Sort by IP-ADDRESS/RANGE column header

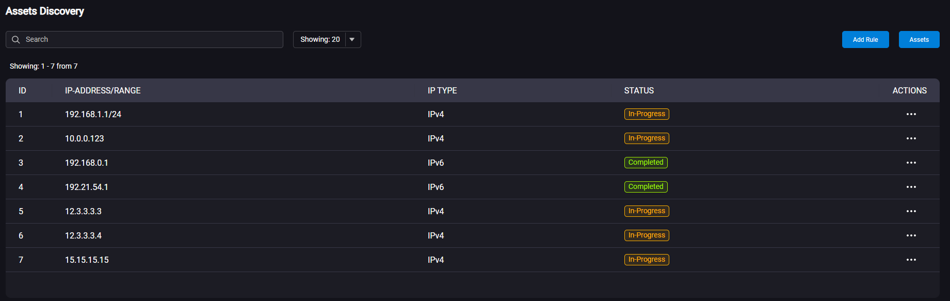[103, 91]
